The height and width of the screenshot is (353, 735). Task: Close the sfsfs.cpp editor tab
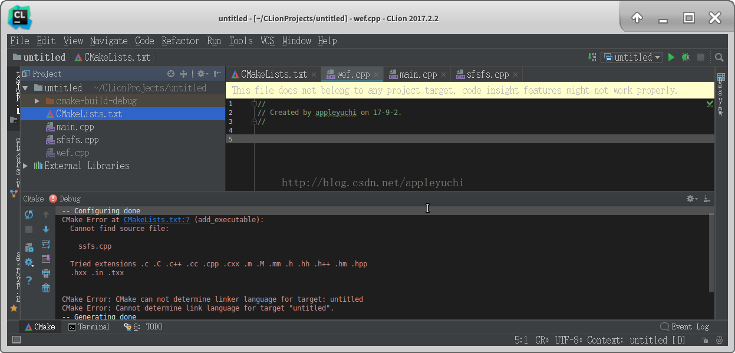(516, 75)
